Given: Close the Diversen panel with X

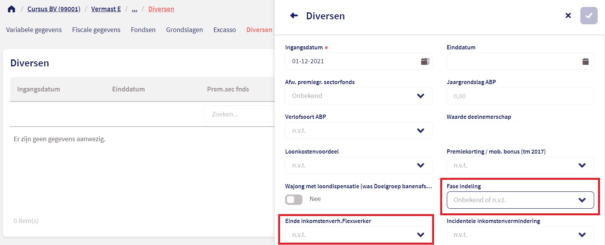Looking at the screenshot, I should coord(568,16).
